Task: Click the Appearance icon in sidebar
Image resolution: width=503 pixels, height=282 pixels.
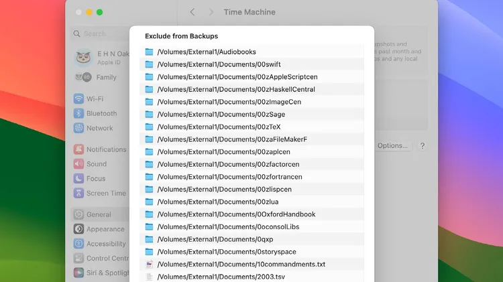Action: 78,229
